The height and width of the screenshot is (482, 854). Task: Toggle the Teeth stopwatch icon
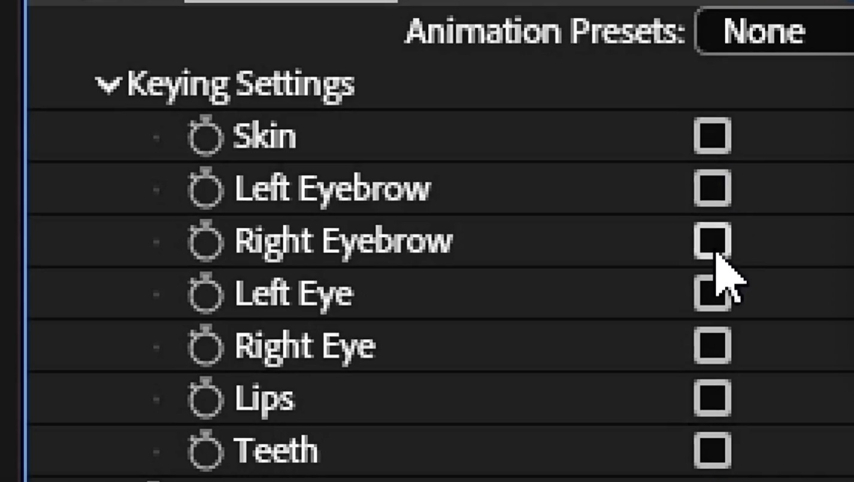tap(205, 451)
